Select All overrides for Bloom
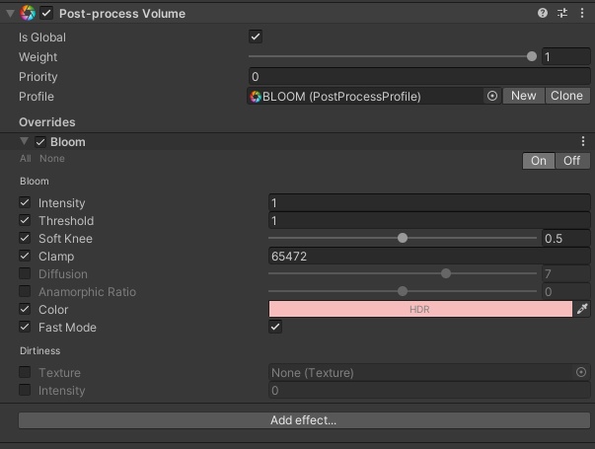The width and height of the screenshot is (595, 449). [26, 159]
